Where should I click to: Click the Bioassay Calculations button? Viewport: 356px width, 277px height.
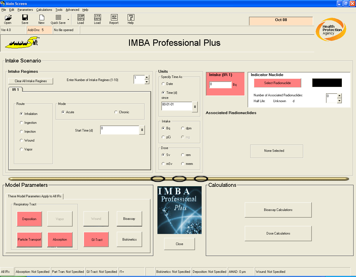point(278,210)
